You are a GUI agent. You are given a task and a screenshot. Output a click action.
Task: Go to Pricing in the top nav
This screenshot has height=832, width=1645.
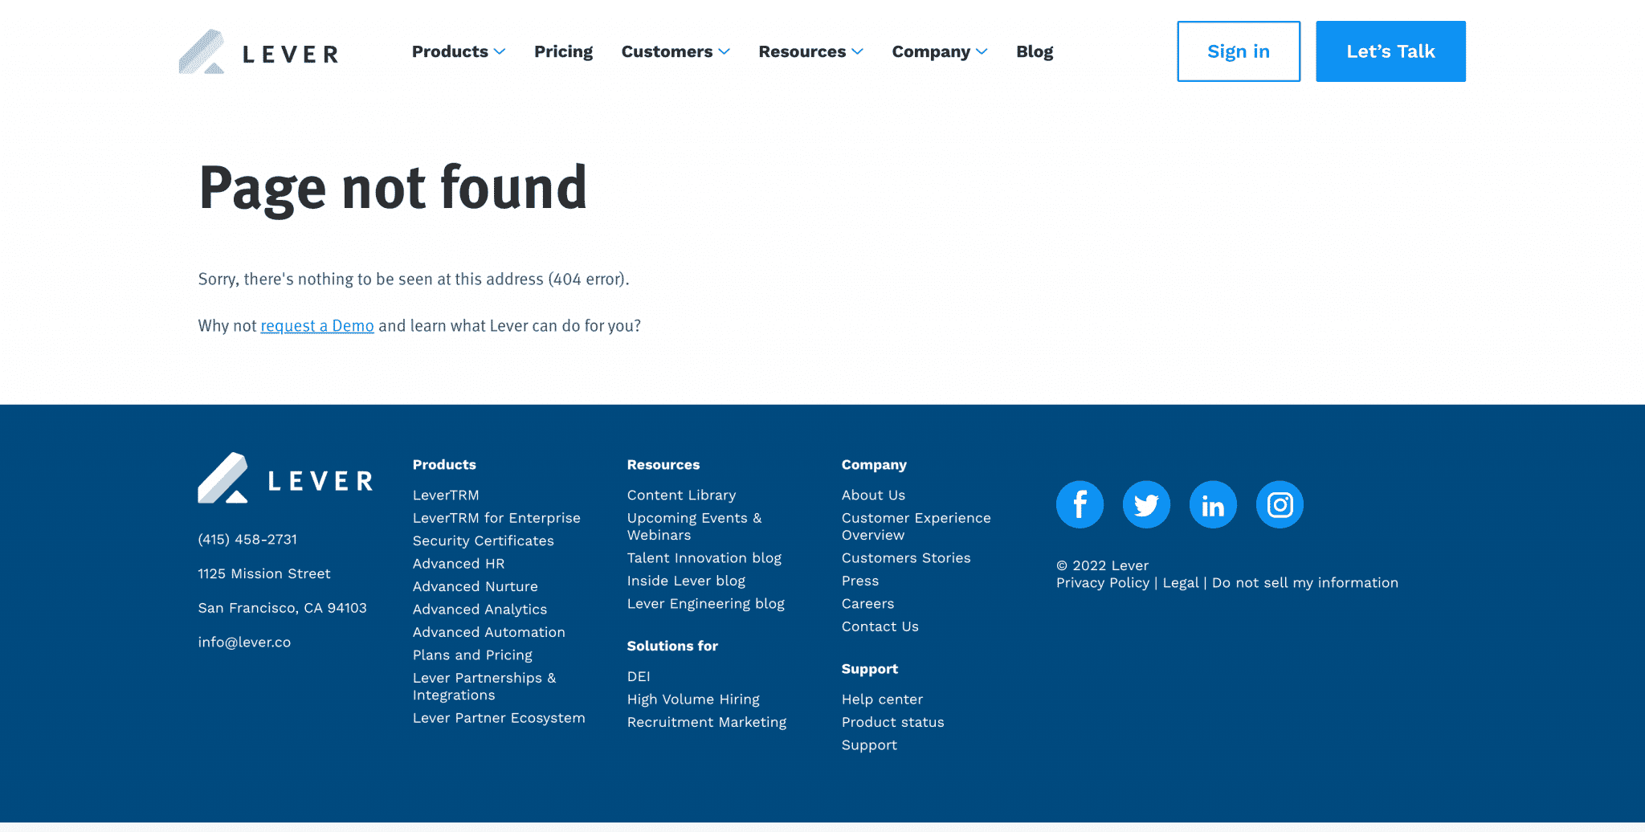coord(563,51)
